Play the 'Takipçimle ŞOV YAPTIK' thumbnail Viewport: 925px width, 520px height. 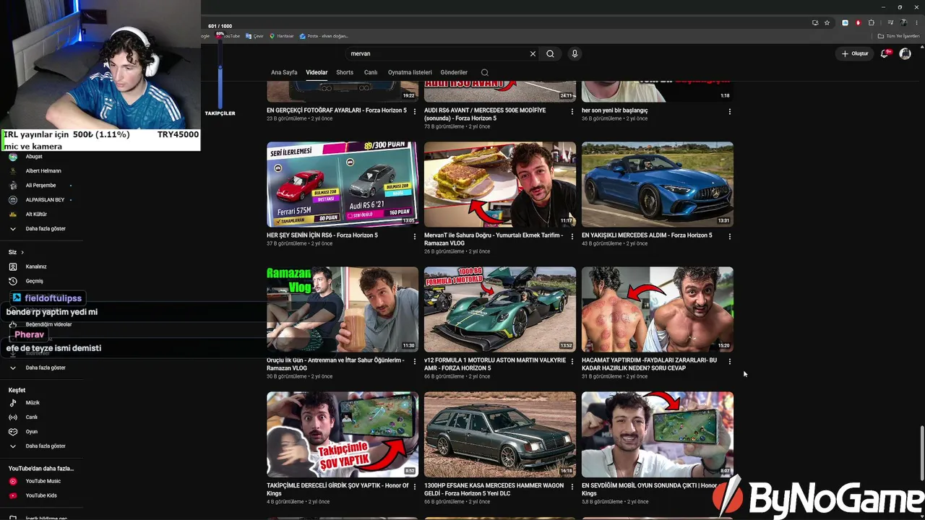(x=343, y=434)
